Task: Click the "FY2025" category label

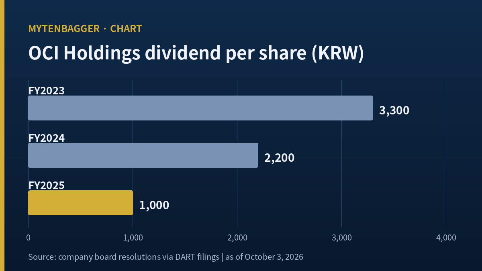Action: coord(47,185)
